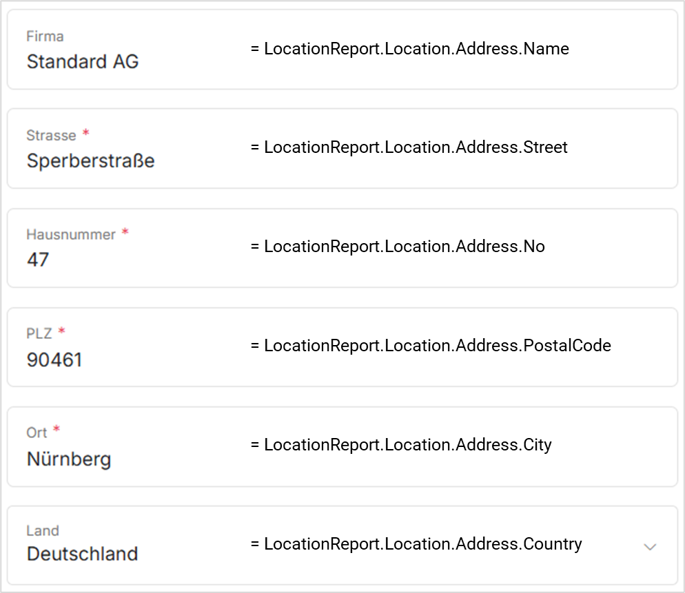Click the Standard AG company value
This screenshot has width=685, height=593.
[x=83, y=61]
